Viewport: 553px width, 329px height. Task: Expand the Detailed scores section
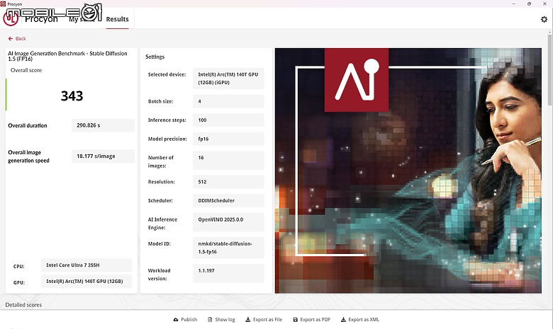(x=23, y=305)
